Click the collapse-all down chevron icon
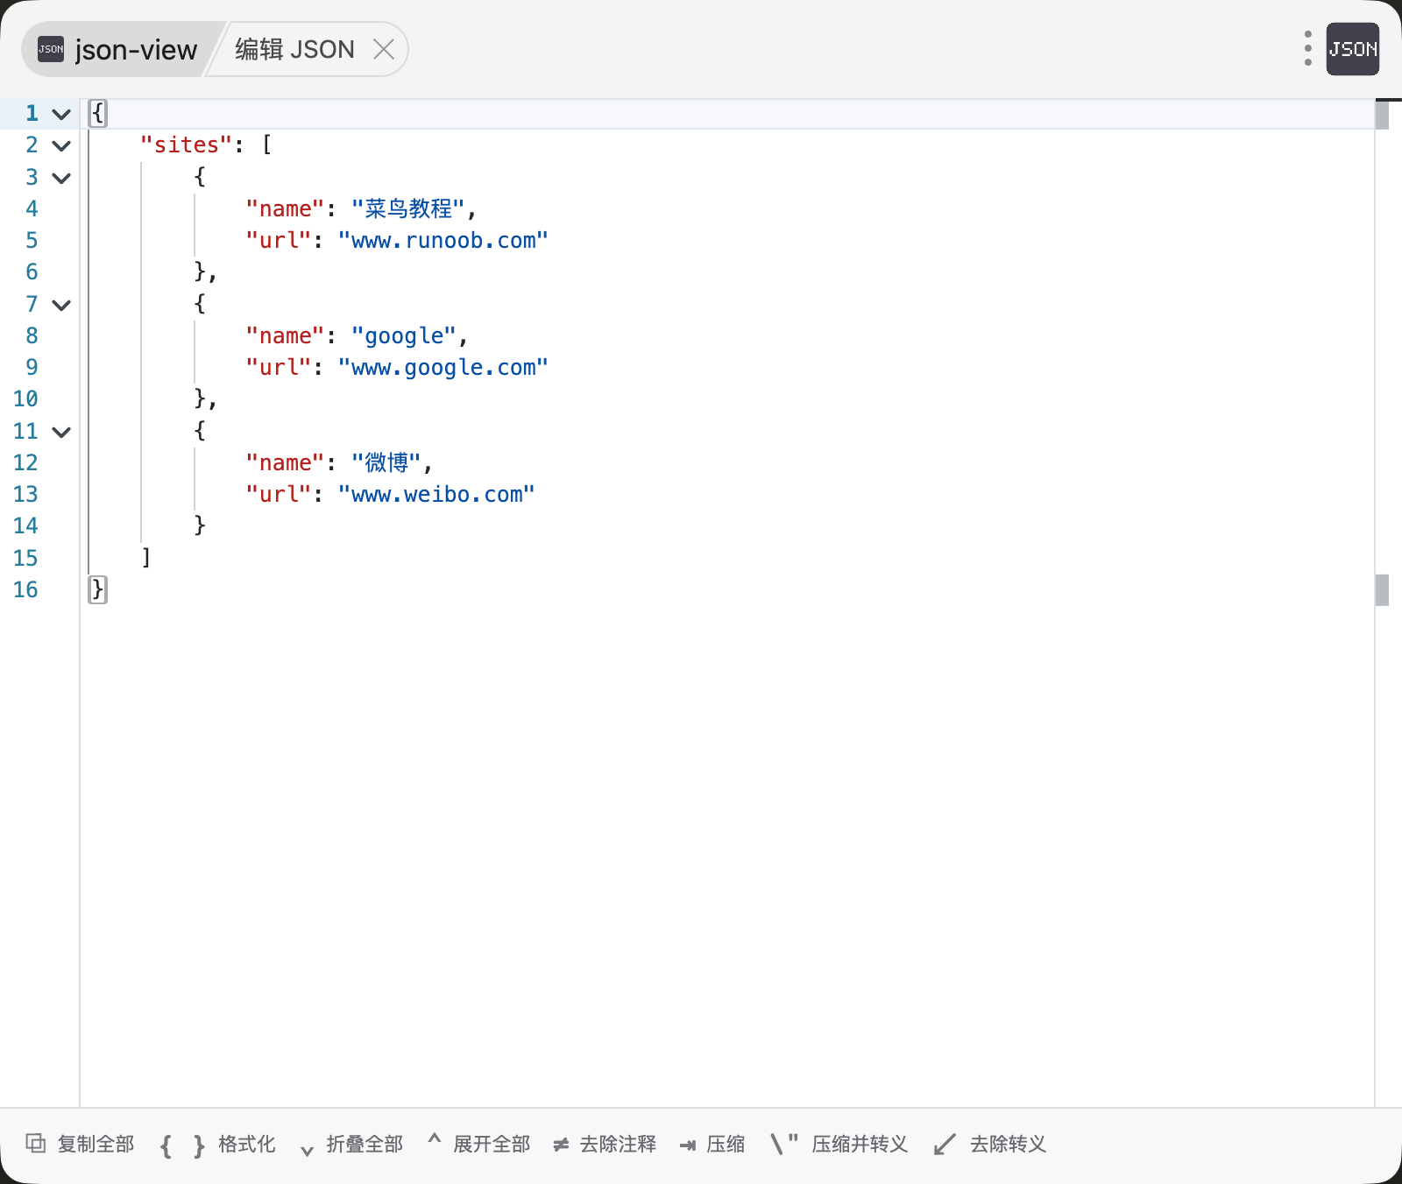The image size is (1402, 1184). pos(307,1150)
